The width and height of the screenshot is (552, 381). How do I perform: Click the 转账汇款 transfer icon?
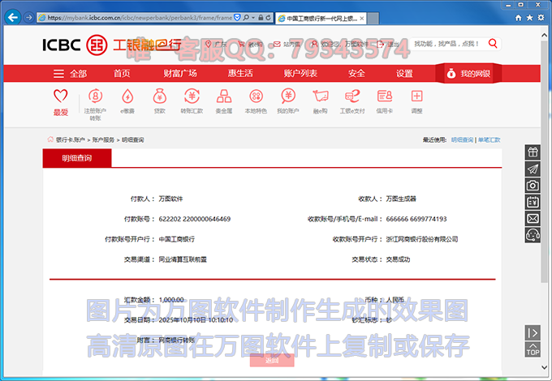(x=192, y=100)
